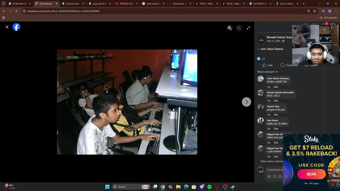Click the Mineski Events Team page avatar
The width and height of the screenshot is (340, 191).
(x=261, y=40)
